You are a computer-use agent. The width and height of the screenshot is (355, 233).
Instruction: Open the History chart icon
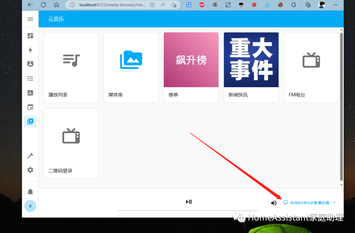[x=30, y=93]
